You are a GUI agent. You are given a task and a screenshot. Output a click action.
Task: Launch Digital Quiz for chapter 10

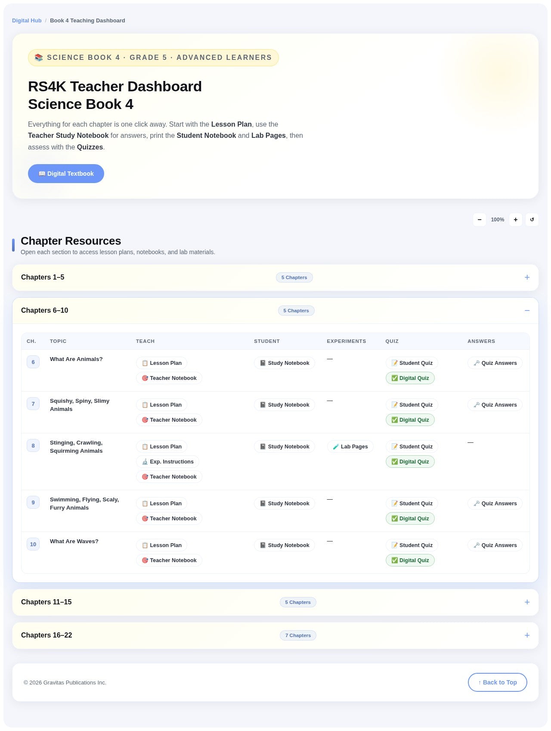tap(410, 560)
